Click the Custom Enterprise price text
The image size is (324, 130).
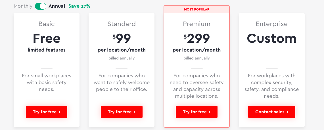272,38
